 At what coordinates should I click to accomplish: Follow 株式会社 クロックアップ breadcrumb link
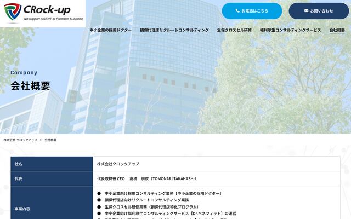click(20, 140)
